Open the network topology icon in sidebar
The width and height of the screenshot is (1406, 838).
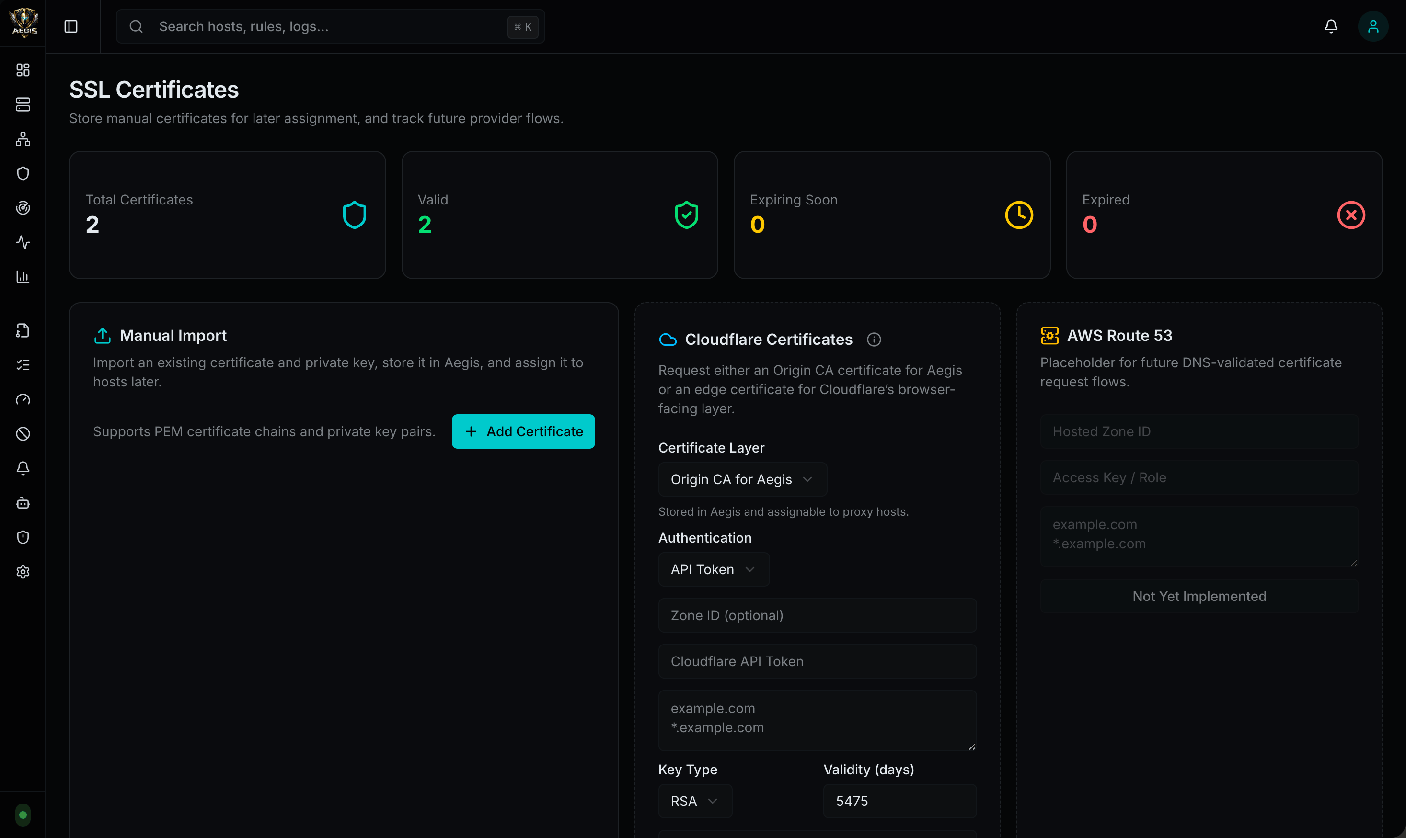[x=23, y=139]
